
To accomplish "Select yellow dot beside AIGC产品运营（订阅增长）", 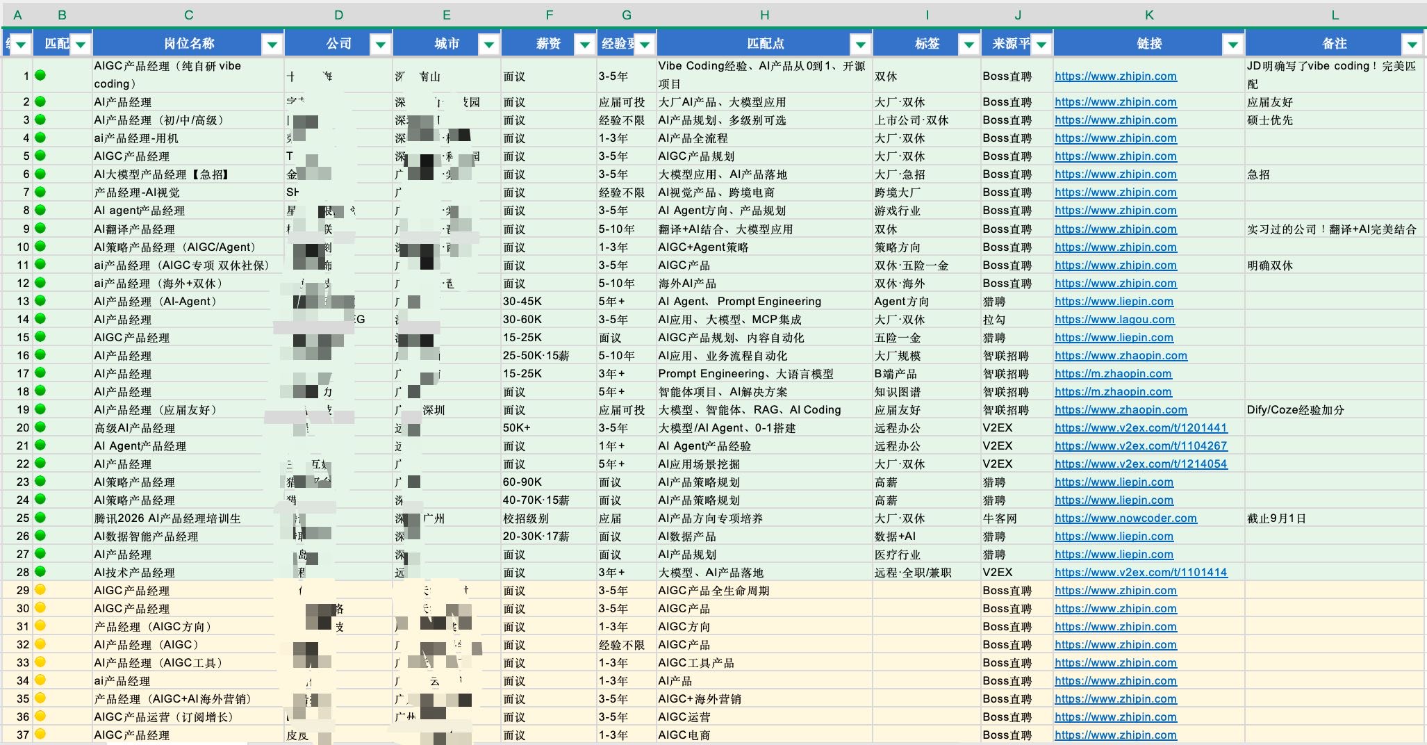I will (40, 716).
